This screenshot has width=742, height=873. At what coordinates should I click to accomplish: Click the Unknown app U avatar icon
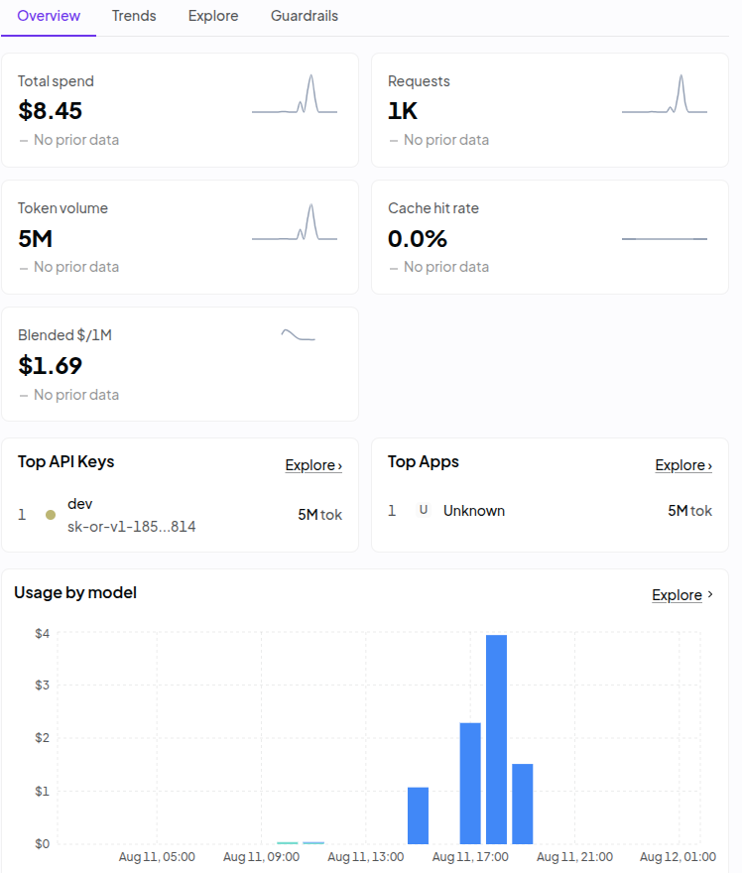tap(423, 510)
